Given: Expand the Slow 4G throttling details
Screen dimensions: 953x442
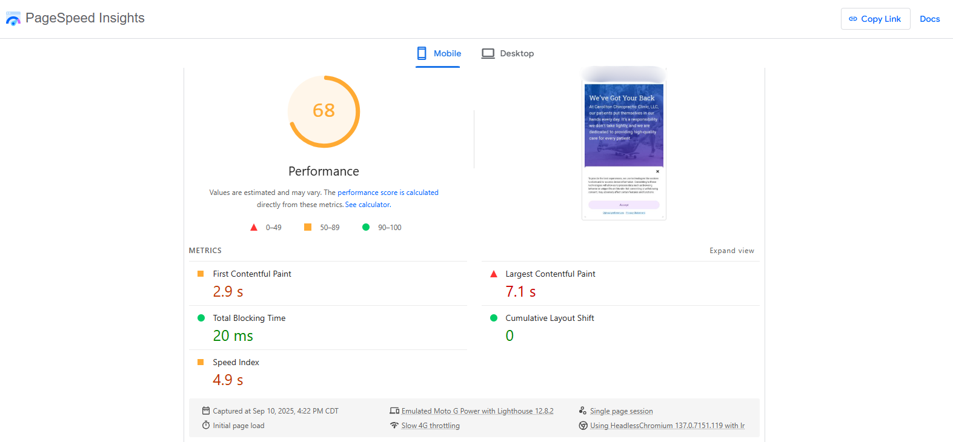Looking at the screenshot, I should [x=430, y=426].
